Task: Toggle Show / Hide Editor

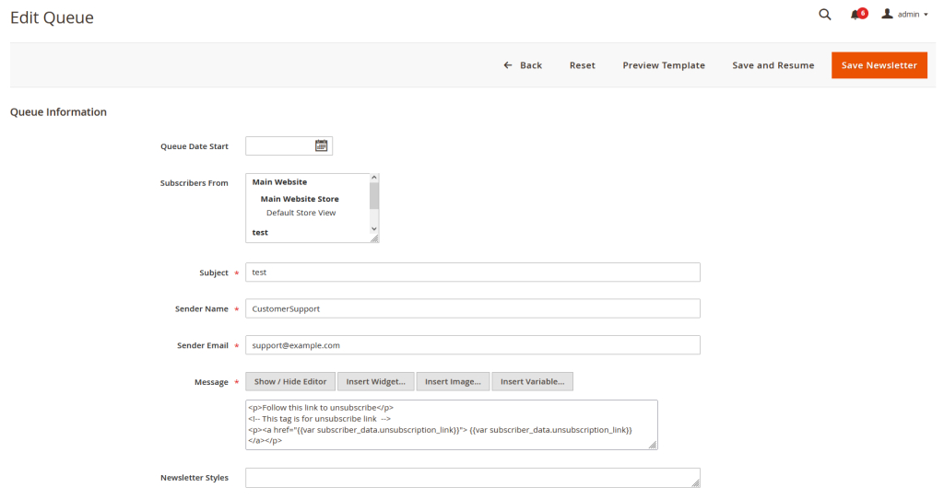Action: [x=290, y=381]
